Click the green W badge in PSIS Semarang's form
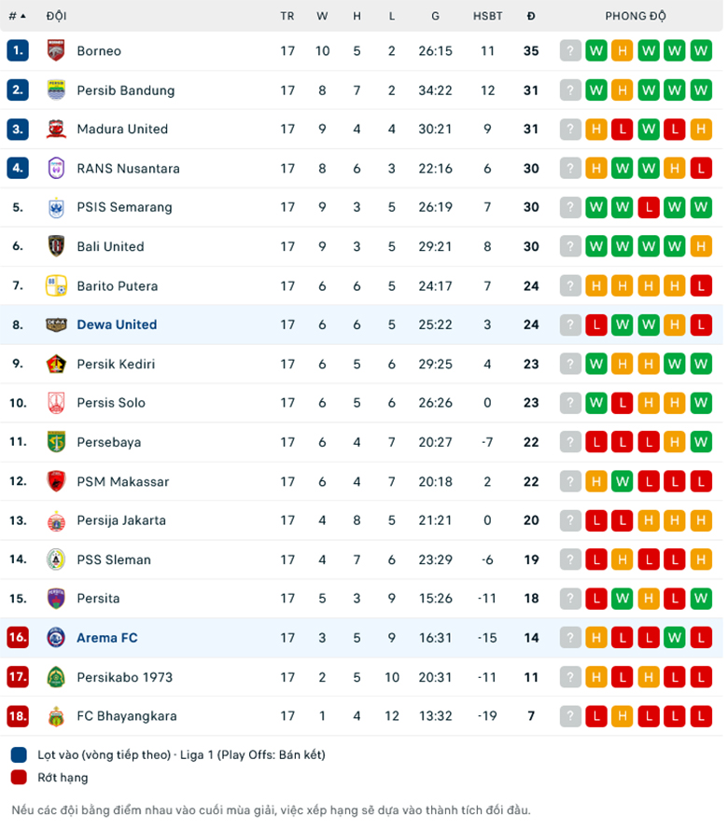Viewport: 728px width, 829px height. pyautogui.click(x=595, y=207)
